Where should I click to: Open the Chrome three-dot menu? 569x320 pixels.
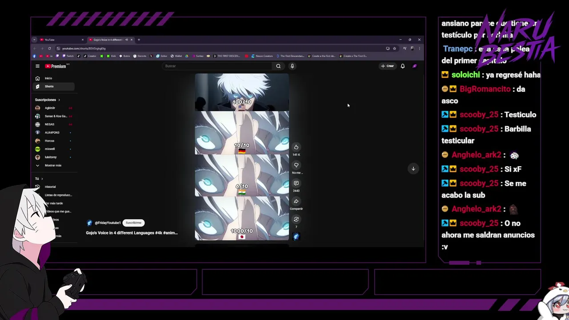point(419,48)
